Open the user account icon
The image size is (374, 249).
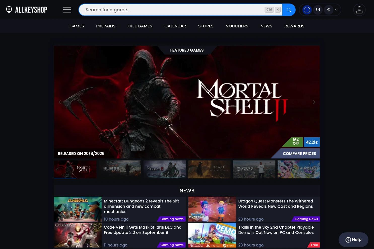[359, 10]
